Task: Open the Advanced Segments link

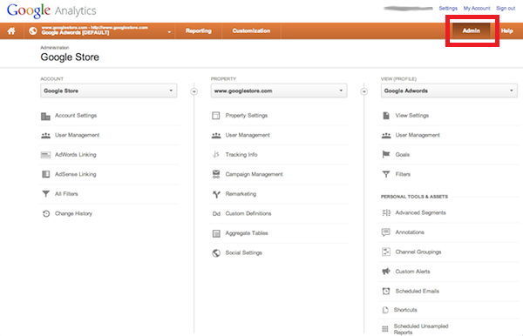Action: coord(421,212)
